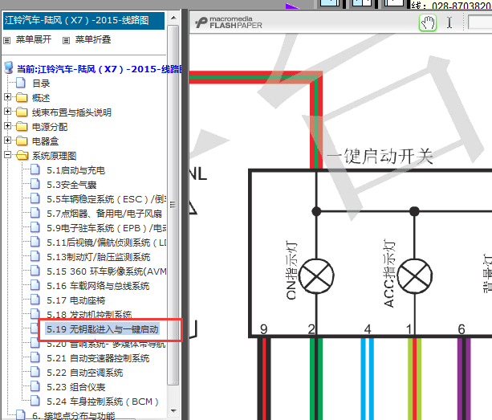The image size is (492, 420).
Task: Select the FlashPaper text selection tool
Action: tap(449, 22)
